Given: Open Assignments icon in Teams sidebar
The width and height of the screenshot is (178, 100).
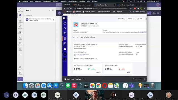Looking at the screenshot, I should pyautogui.click(x=20, y=27).
